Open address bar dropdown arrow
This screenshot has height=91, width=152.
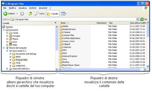tap(137, 19)
